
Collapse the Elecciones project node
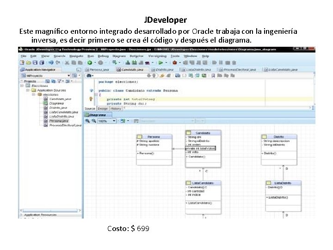pyautogui.click(x=22, y=86)
